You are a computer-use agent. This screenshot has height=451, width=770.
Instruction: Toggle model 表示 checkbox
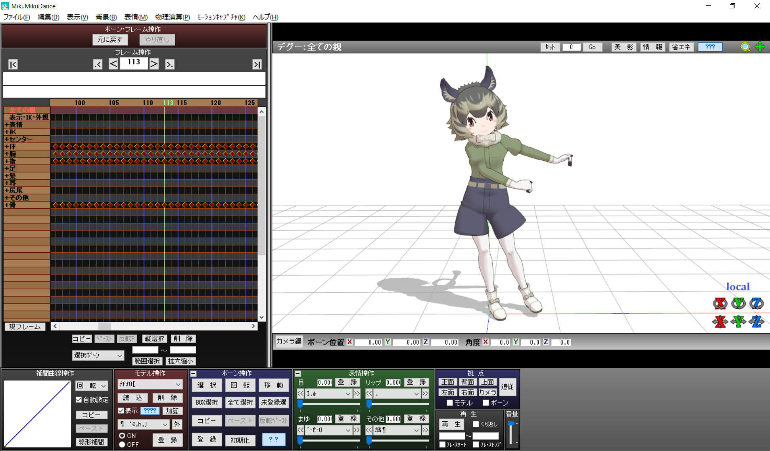coord(121,410)
